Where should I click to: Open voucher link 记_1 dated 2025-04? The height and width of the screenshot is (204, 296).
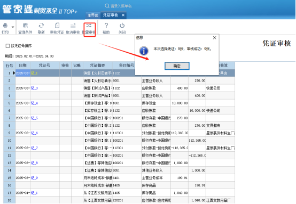click(34, 193)
